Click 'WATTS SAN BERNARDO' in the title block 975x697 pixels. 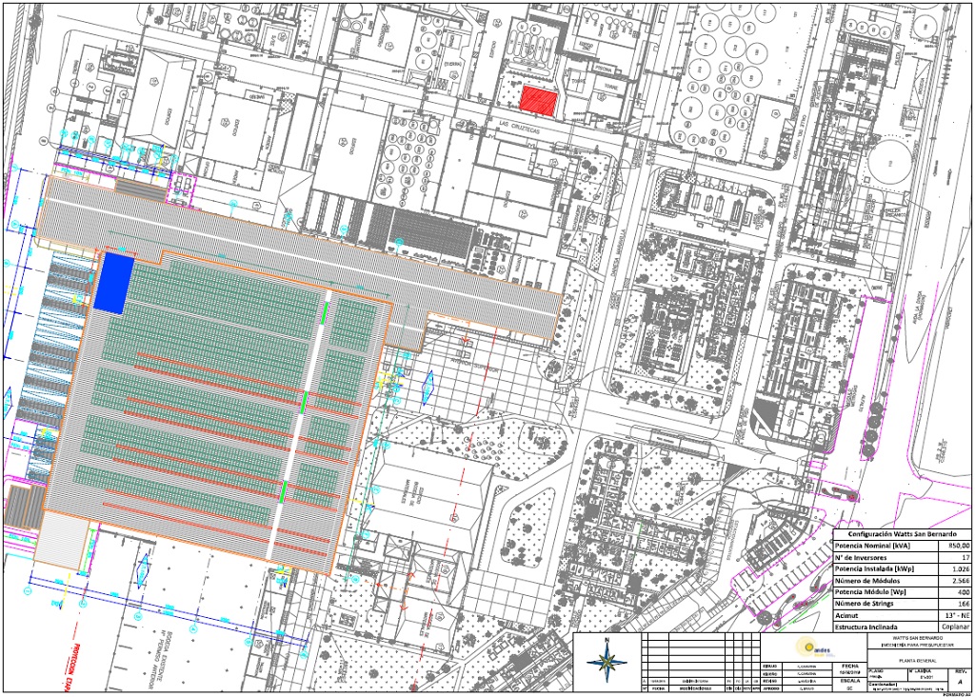(x=920, y=638)
